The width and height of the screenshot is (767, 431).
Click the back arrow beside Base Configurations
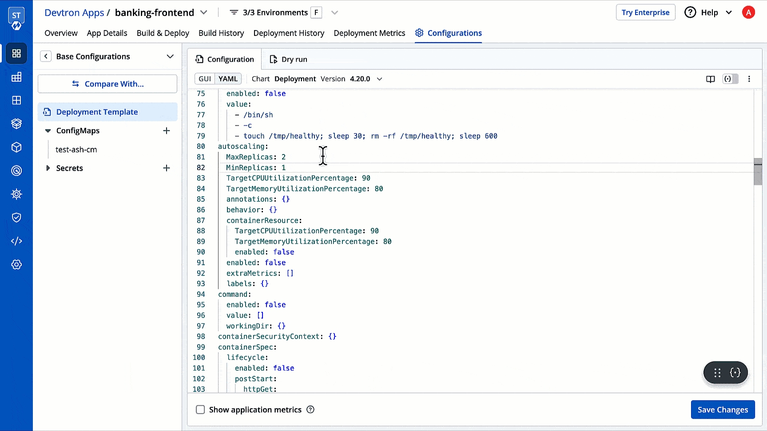click(x=46, y=56)
